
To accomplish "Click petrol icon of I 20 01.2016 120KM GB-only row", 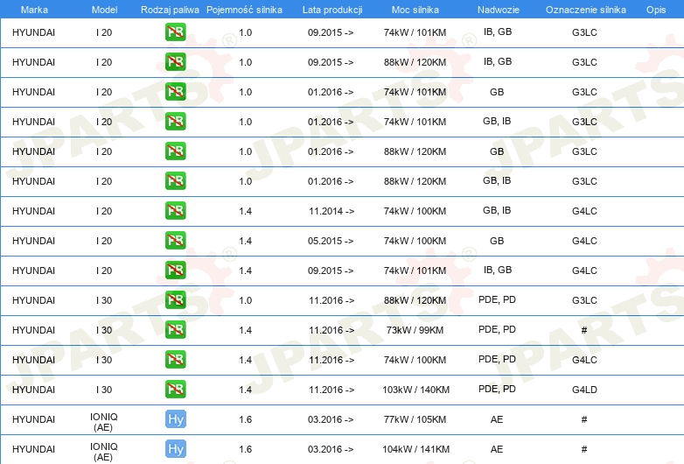I will [175, 151].
